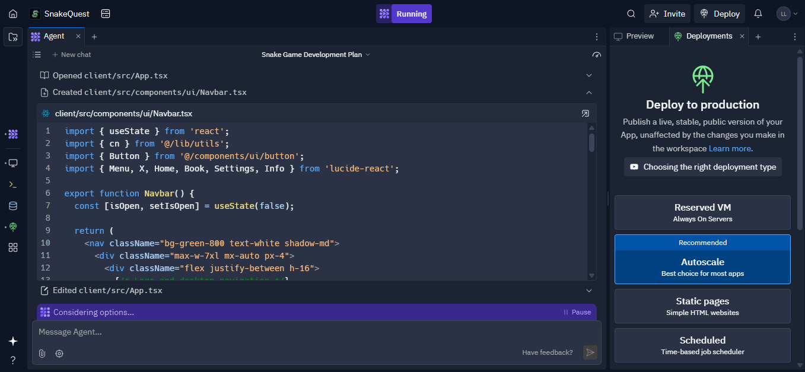Open the layout panel icon beside SnakeQuest
Screen dimensions: 805x372
(106, 14)
